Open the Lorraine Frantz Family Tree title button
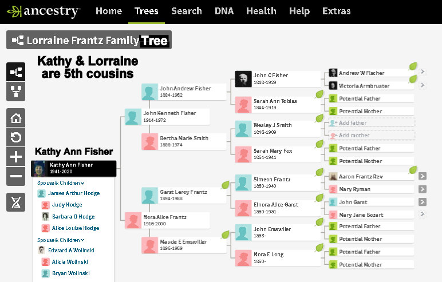 click(89, 40)
